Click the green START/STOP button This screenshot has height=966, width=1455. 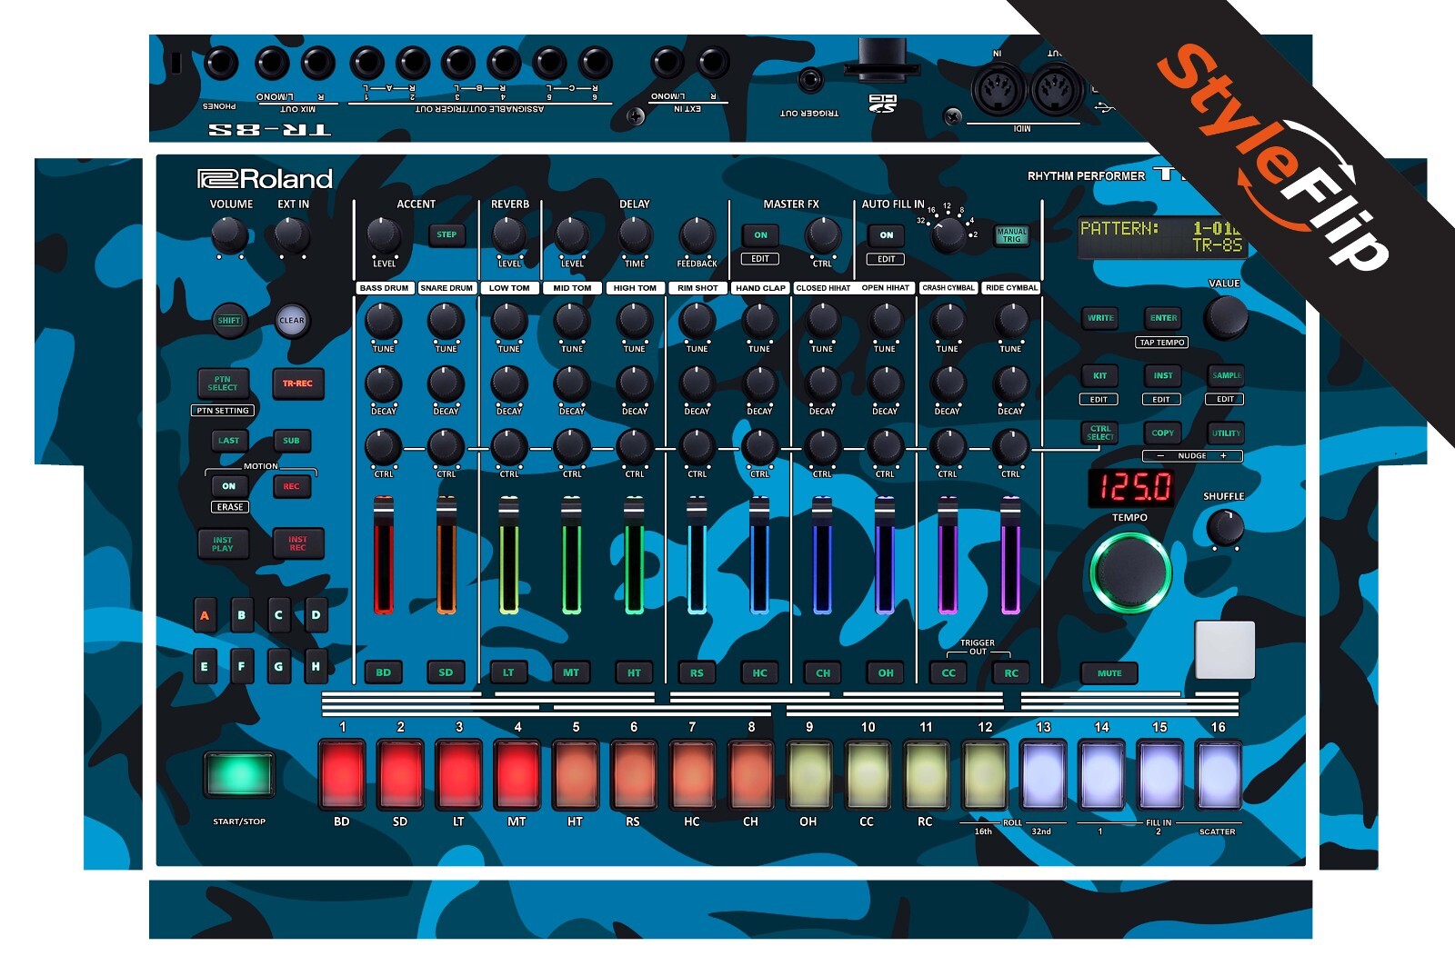click(239, 774)
